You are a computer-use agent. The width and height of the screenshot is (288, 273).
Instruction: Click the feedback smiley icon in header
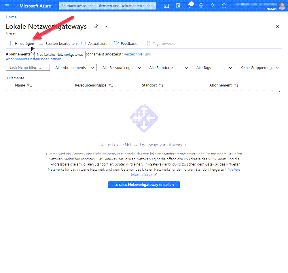coord(224,6)
